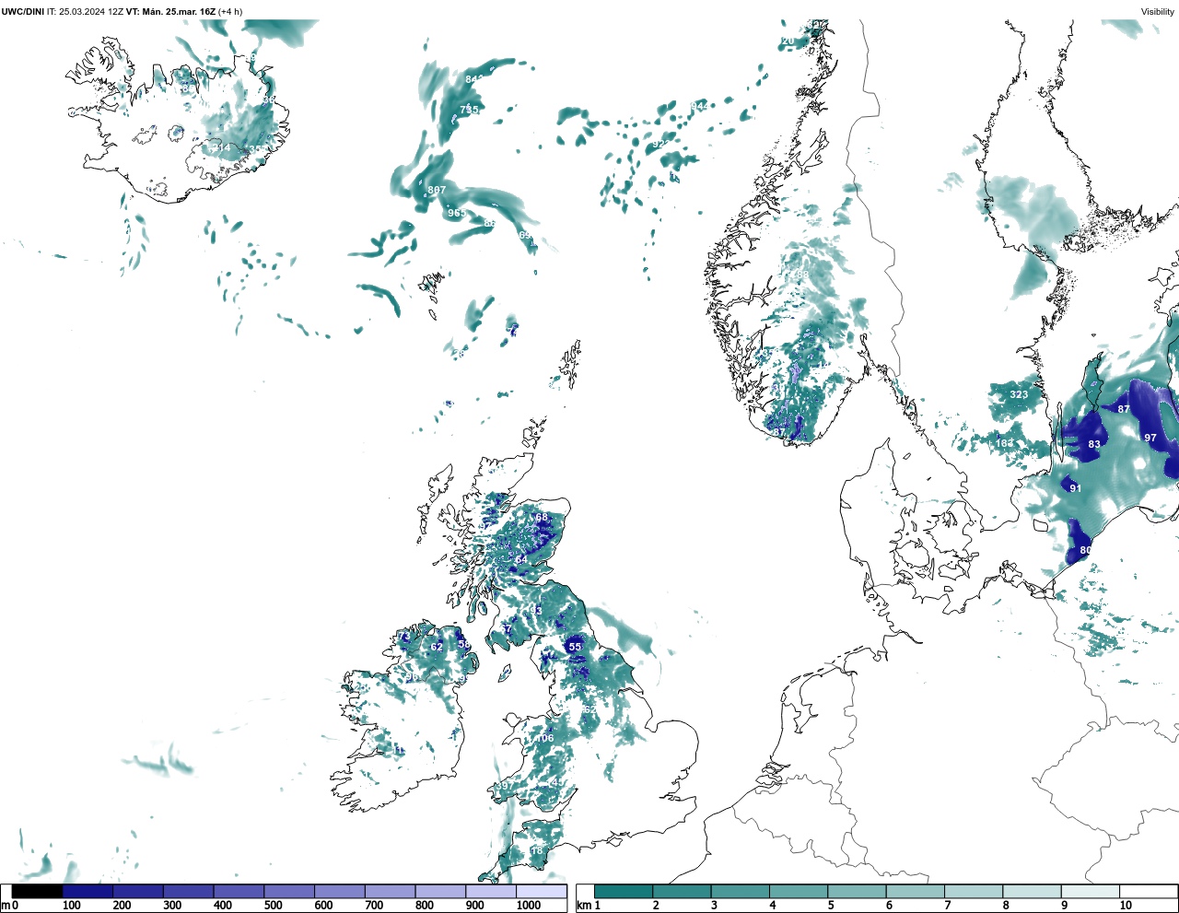
Task: Click the '500' tick label in the metre legend
Action: coord(274,907)
